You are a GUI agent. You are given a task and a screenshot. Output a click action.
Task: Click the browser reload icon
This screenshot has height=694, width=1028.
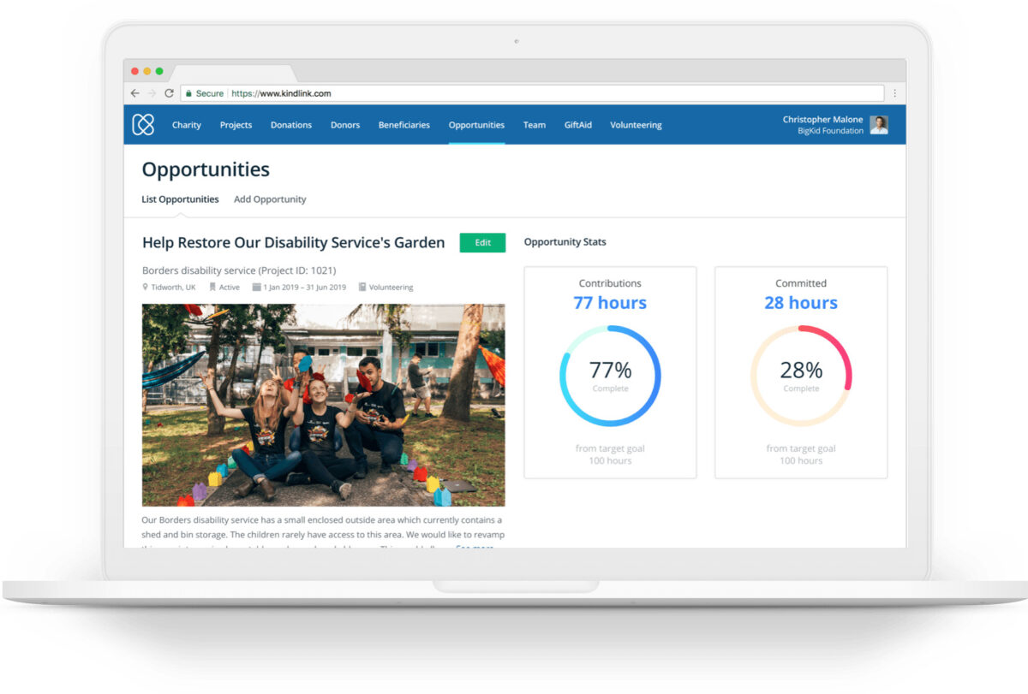click(x=169, y=93)
